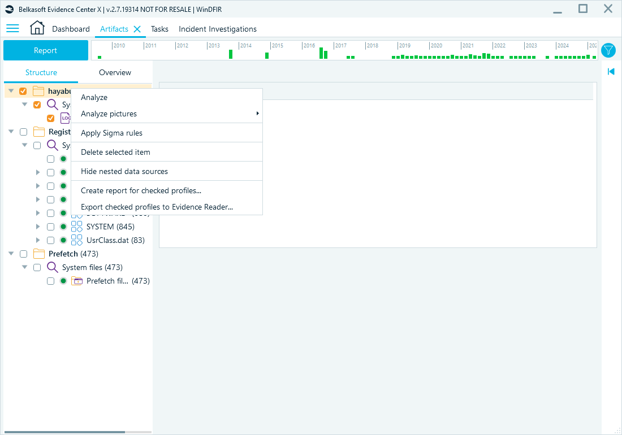Click the Registry folder icon

[x=39, y=132]
